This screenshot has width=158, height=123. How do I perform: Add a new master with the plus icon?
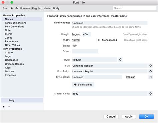coord(4,107)
